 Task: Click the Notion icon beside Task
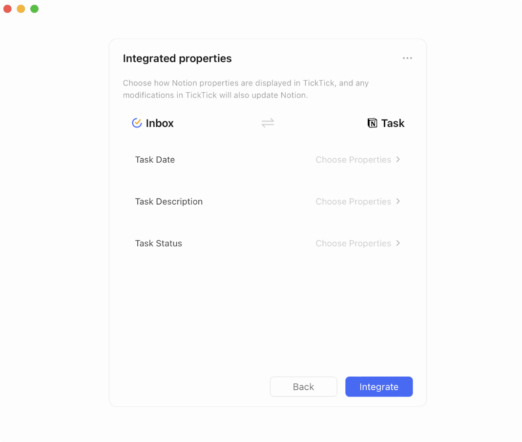point(372,123)
